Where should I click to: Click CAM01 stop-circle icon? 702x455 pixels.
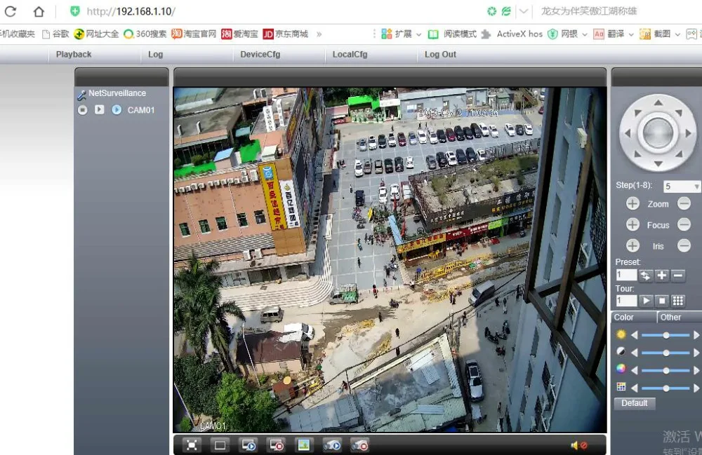tap(82, 110)
